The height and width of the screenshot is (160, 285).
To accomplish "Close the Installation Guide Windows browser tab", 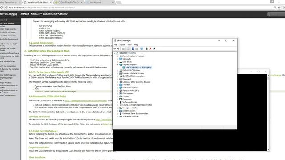I will point(51,2).
